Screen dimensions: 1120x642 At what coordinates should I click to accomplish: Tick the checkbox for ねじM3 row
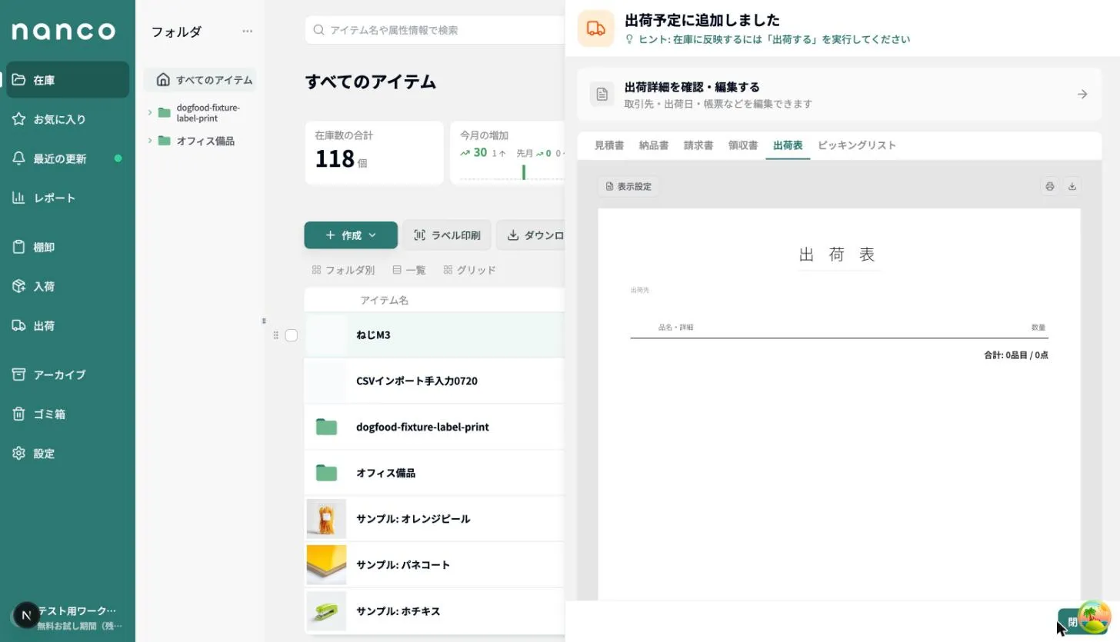click(x=291, y=335)
